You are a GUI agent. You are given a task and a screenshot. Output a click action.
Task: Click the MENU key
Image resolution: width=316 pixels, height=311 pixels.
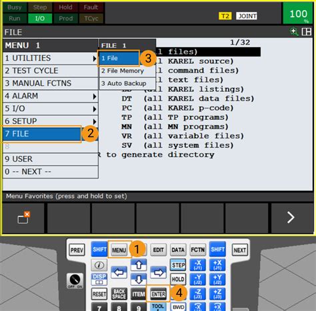pos(119,250)
